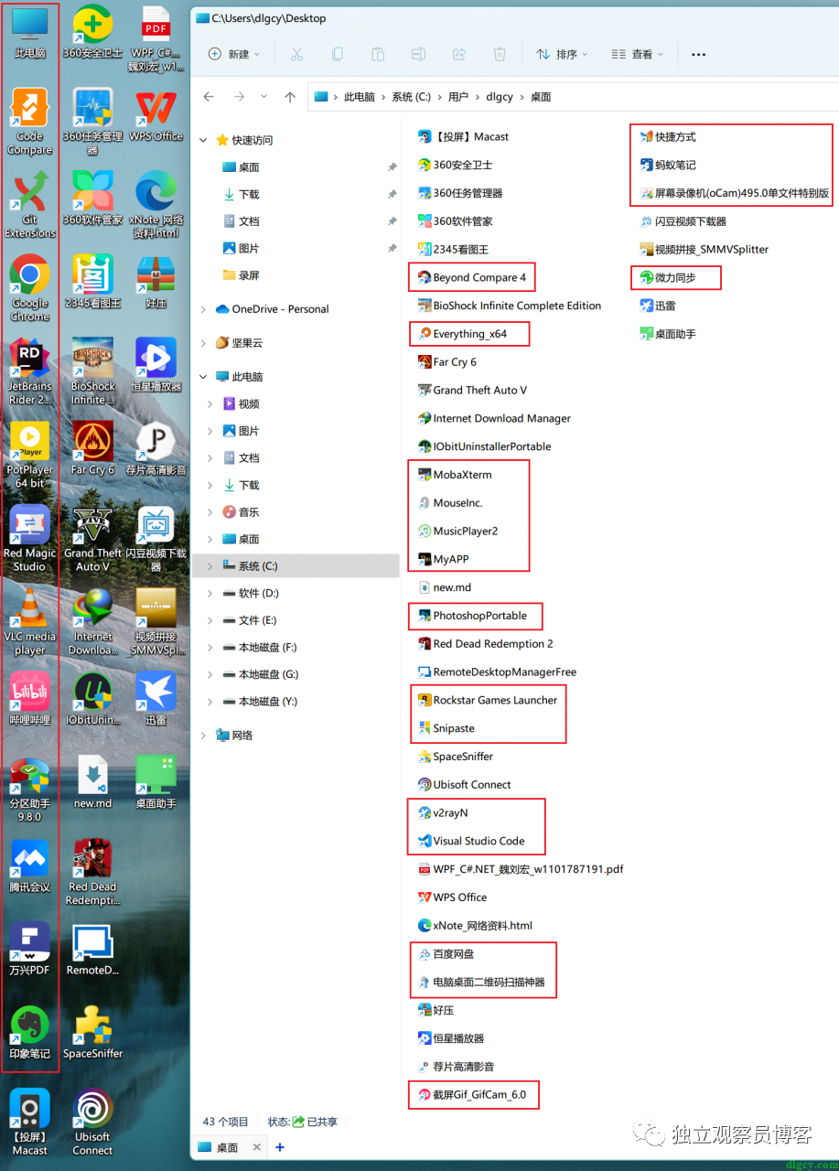Open the 好压 desktop icon
Screen dimensions: 839x1171
pos(156,282)
